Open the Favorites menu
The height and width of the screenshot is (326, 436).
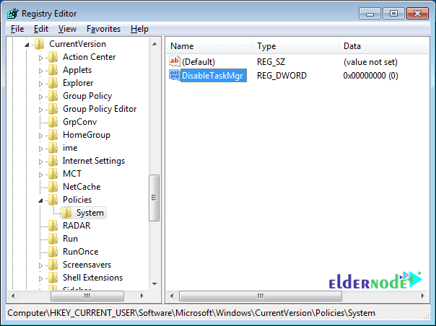[x=103, y=29]
